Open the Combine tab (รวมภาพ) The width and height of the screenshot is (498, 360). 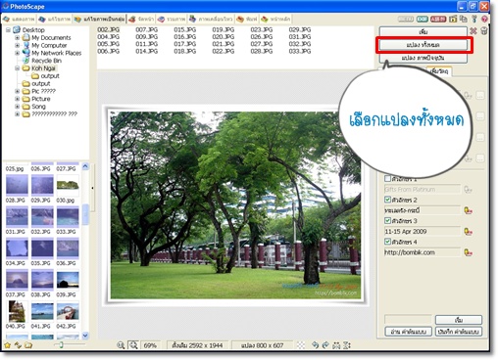(x=172, y=20)
